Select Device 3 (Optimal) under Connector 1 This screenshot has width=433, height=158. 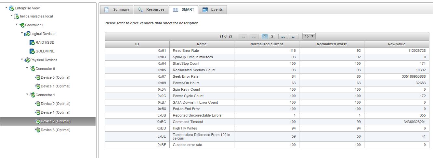(56, 130)
